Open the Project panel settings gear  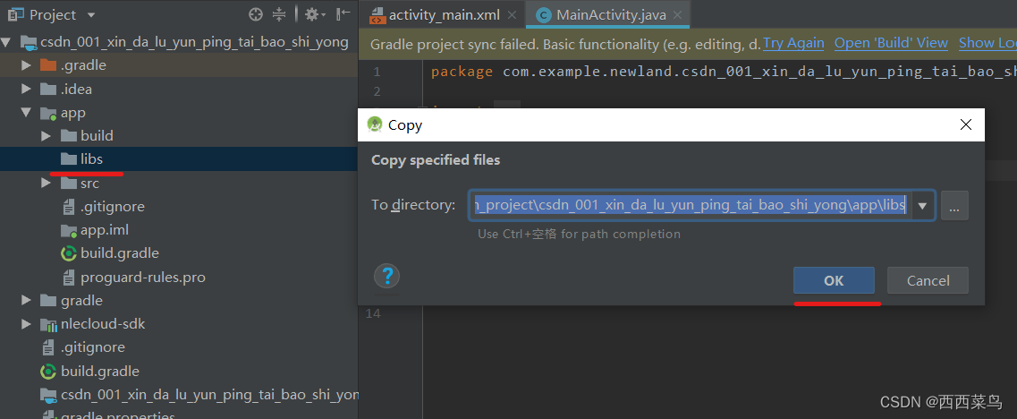point(312,14)
